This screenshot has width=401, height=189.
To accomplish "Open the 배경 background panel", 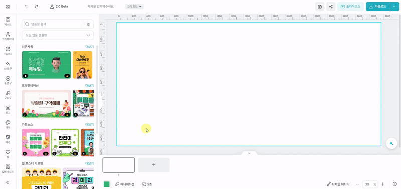I will pos(8,139).
